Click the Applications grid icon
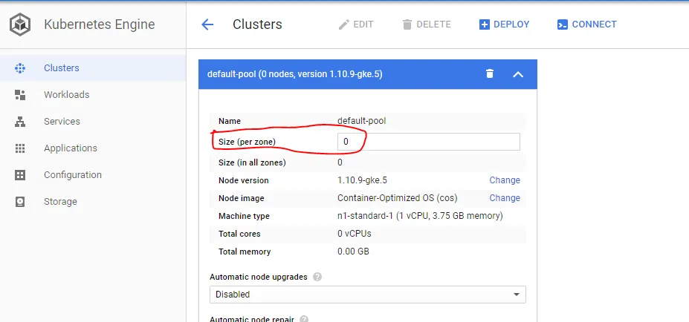 tap(20, 148)
